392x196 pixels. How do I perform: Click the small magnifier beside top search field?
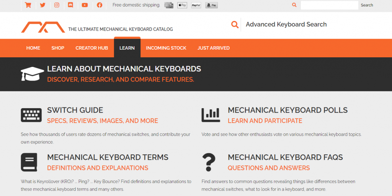point(294,5)
